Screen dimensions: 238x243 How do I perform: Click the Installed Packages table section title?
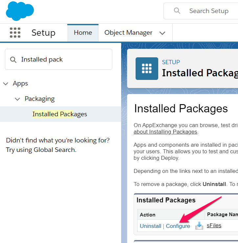(x=166, y=200)
